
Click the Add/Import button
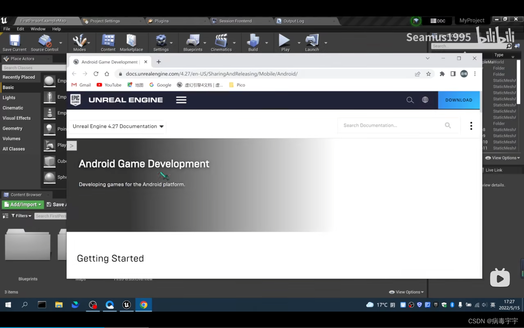[23, 204]
